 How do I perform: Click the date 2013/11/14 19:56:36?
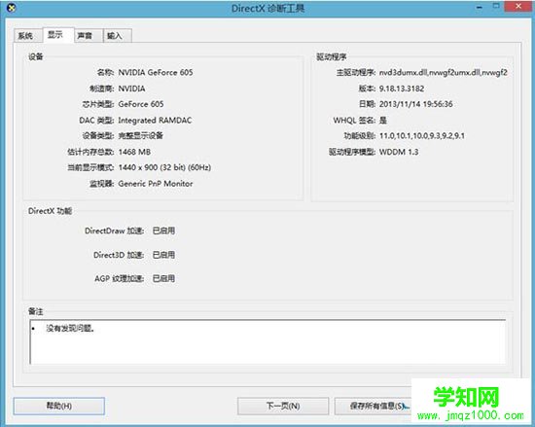click(416, 104)
